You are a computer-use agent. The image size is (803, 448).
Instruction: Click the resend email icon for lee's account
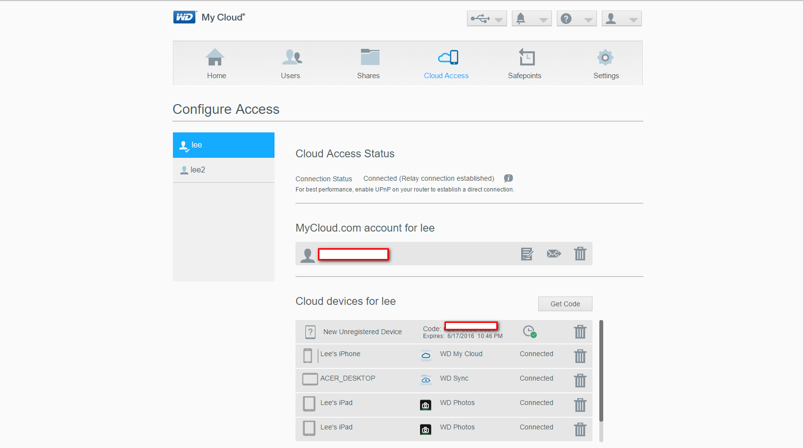(x=554, y=254)
